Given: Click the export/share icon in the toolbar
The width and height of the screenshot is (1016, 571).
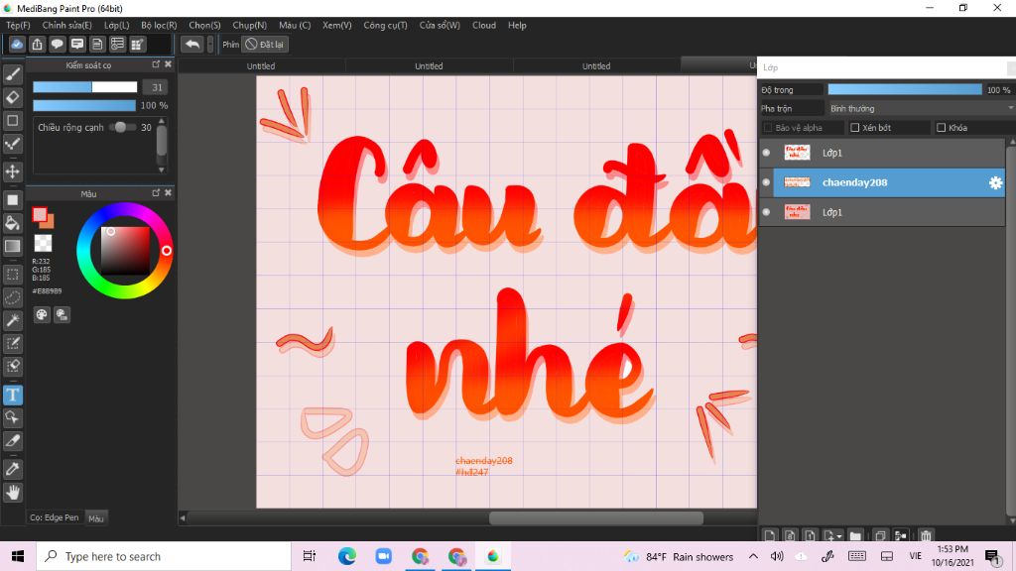Looking at the screenshot, I should [37, 44].
